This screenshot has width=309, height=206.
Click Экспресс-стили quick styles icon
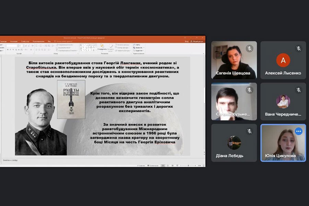111,48
